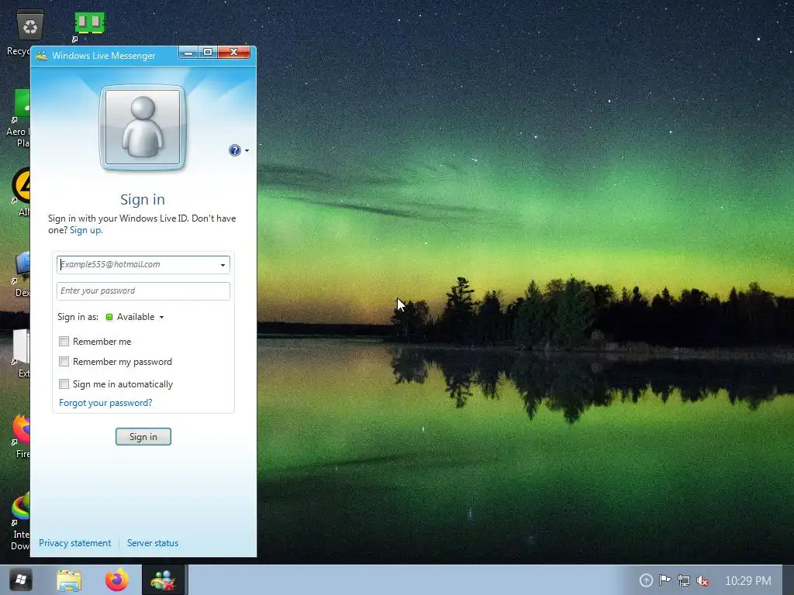Viewport: 794px width, 595px height.
Task: Click the circled up-arrow tray icon
Action: 646,580
